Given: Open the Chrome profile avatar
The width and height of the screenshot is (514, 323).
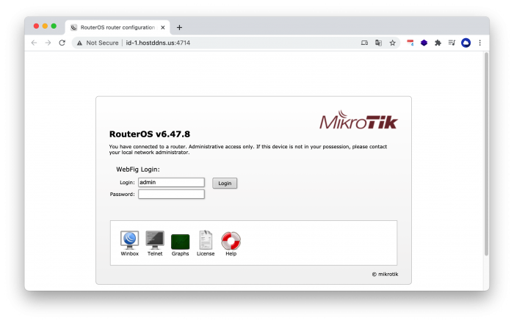Looking at the screenshot, I should (466, 43).
